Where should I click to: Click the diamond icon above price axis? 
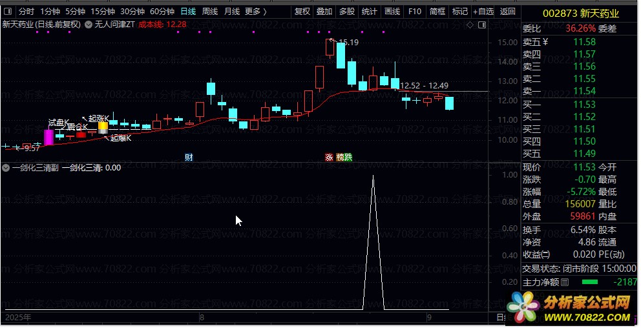[470, 25]
